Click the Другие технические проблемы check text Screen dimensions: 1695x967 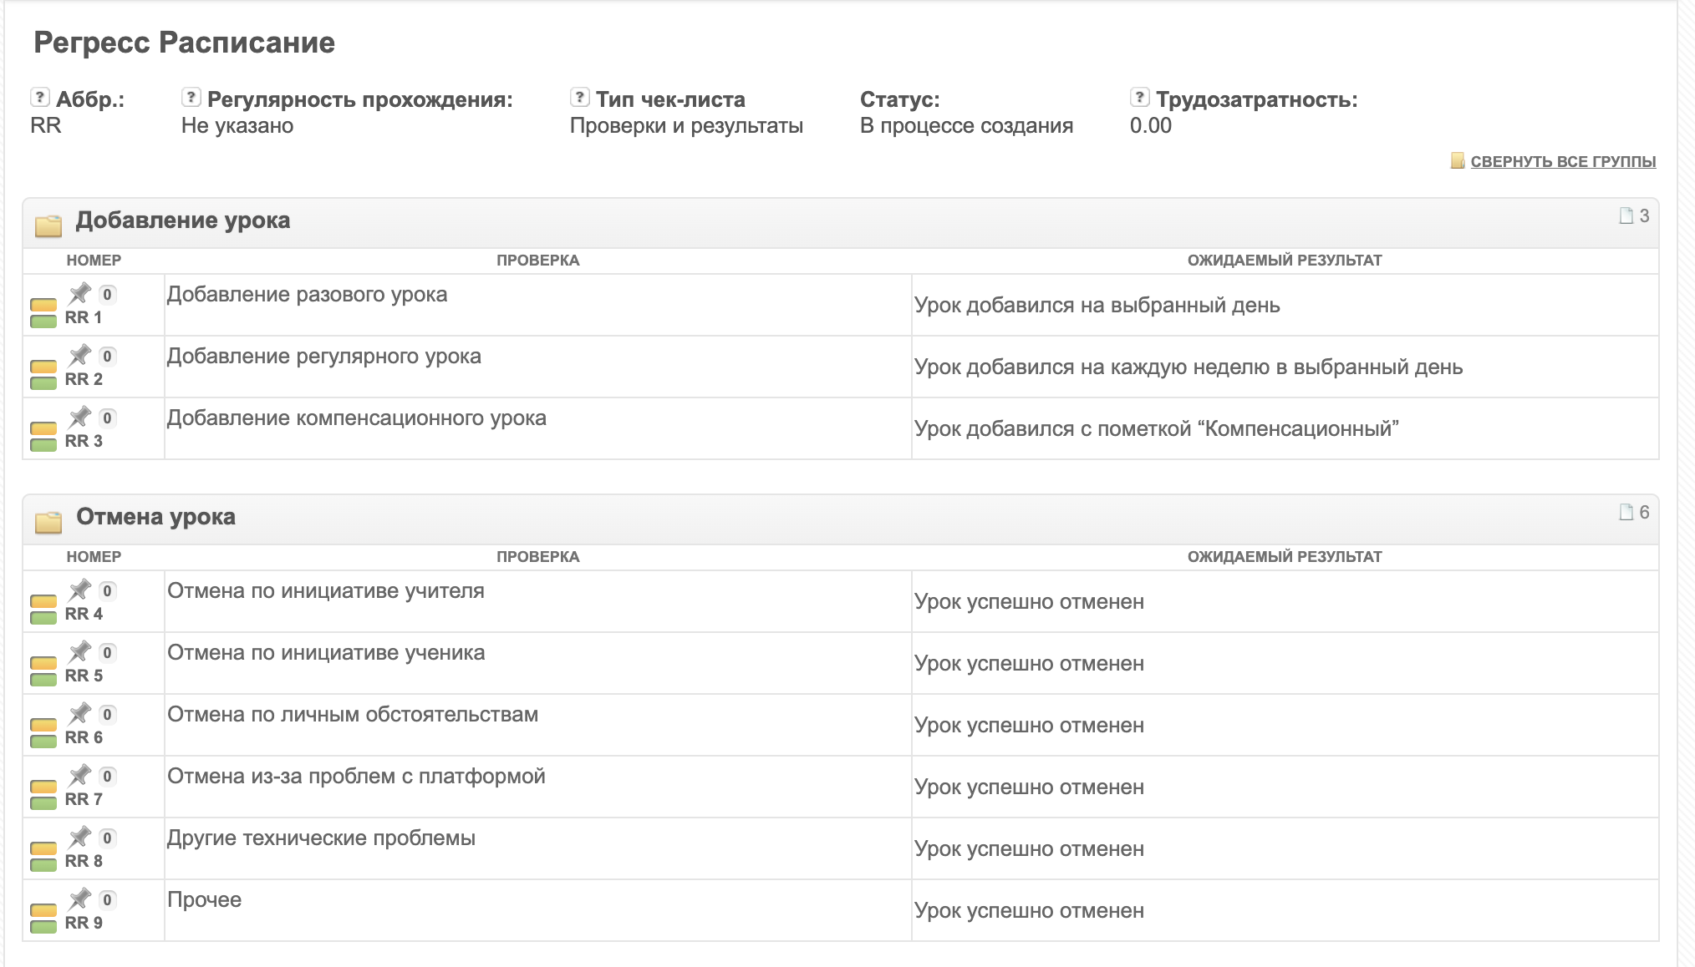point(321,838)
